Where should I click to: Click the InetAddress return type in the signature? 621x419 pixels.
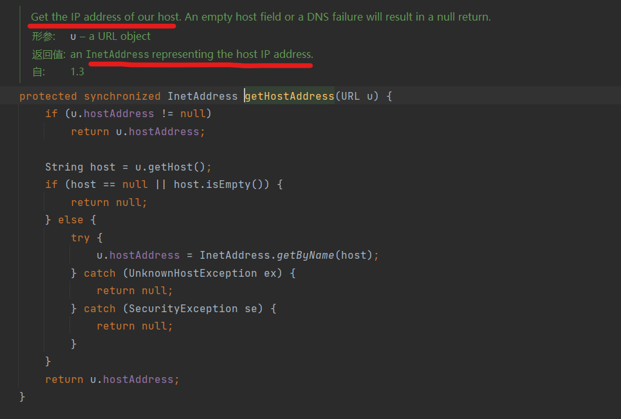tap(202, 96)
